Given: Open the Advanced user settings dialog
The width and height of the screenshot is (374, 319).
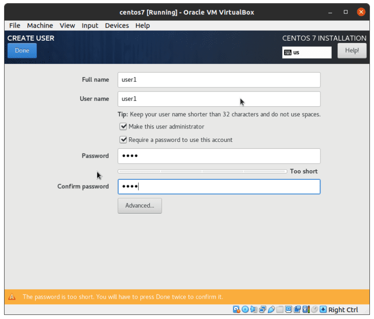Looking at the screenshot, I should 139,205.
